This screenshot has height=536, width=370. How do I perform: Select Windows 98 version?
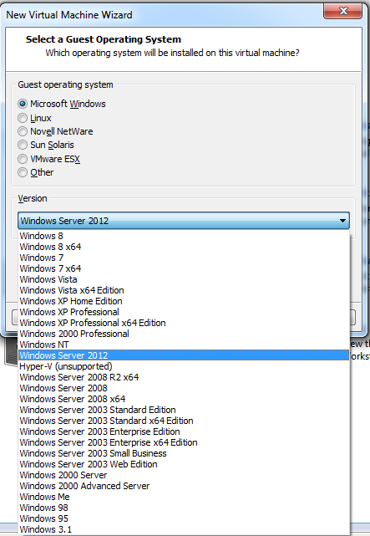click(184, 508)
